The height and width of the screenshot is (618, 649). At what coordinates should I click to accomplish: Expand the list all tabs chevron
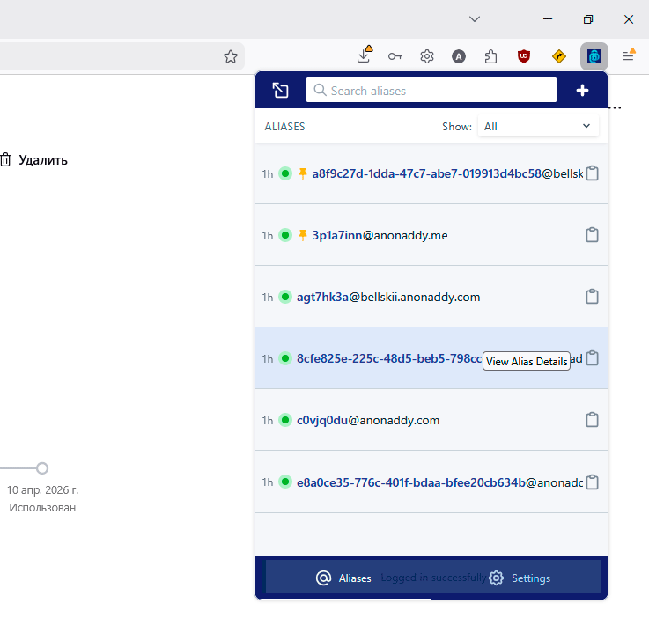(x=475, y=19)
